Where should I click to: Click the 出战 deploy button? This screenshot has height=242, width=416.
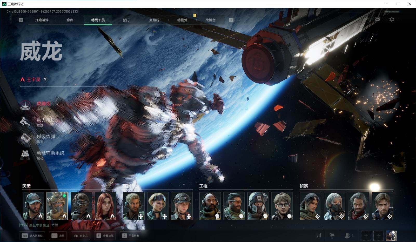point(58,236)
